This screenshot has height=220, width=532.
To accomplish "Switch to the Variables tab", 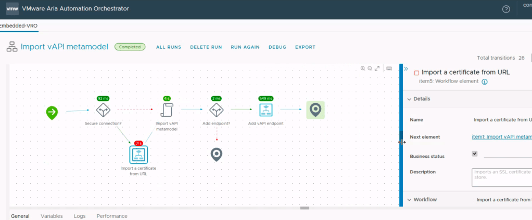I will (52, 216).
